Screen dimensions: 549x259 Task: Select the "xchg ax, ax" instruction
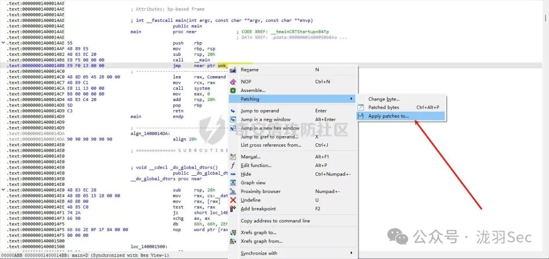tap(192, 218)
